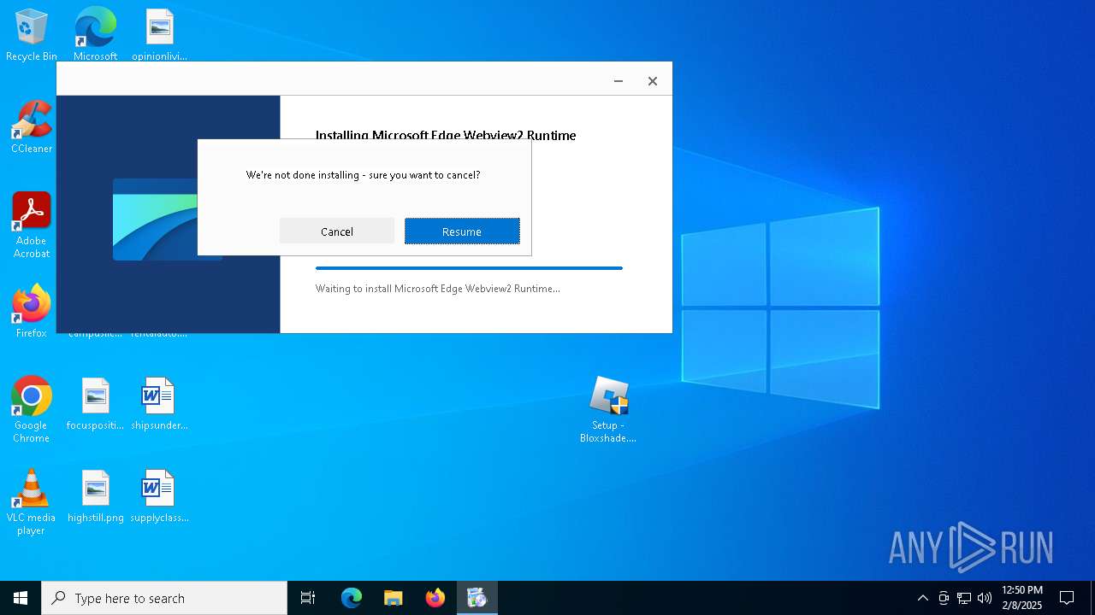This screenshot has height=615, width=1095.
Task: Click the tray icon left of the network icon
Action: point(944,598)
